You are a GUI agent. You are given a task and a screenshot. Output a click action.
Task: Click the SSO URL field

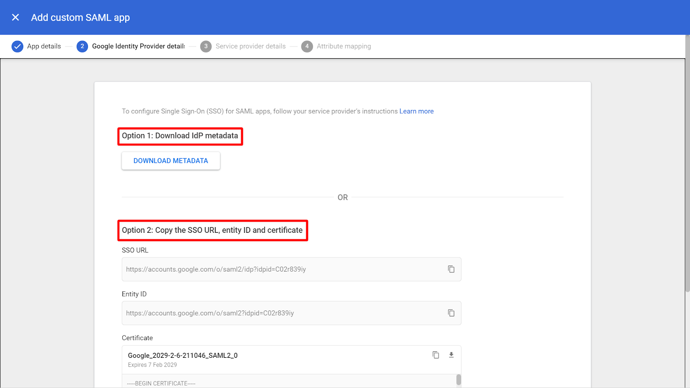point(291,269)
